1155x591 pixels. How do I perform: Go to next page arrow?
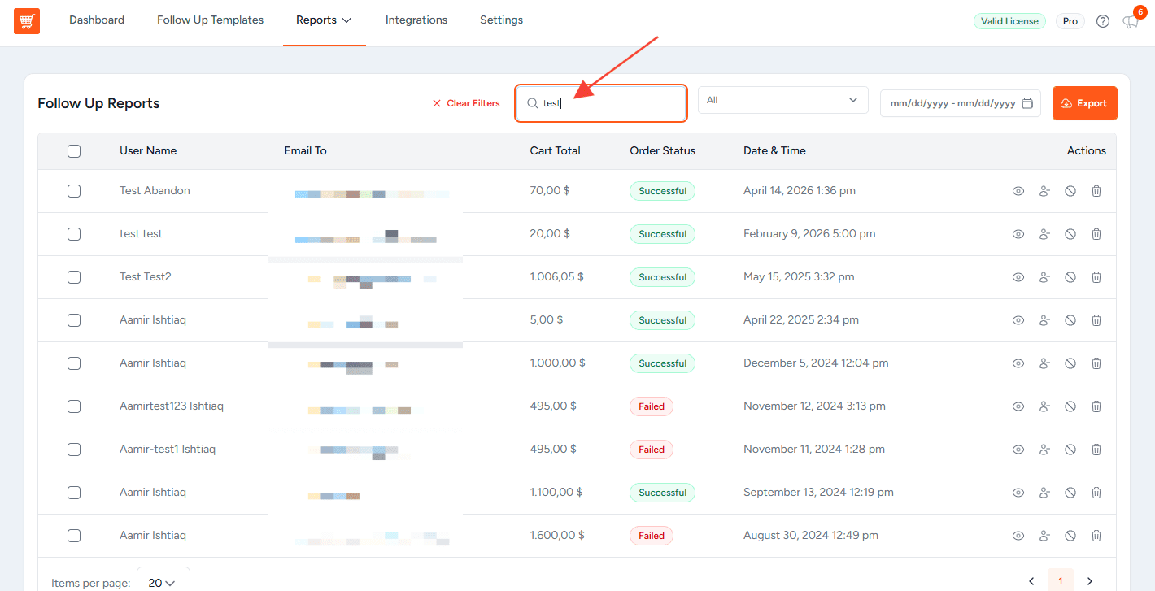1090,581
